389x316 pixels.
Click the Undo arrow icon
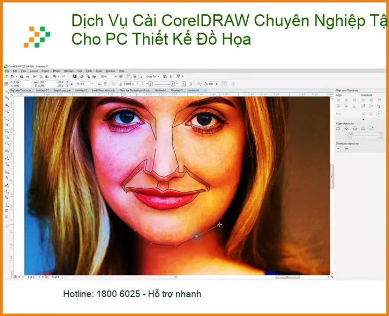click(55, 77)
